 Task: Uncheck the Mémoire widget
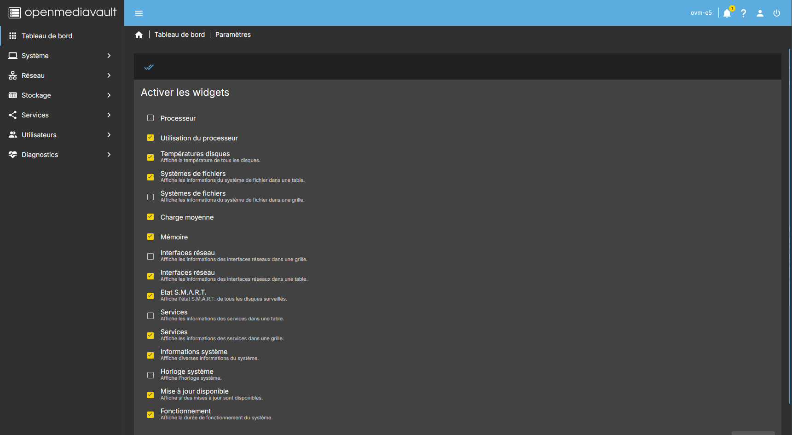(150, 237)
